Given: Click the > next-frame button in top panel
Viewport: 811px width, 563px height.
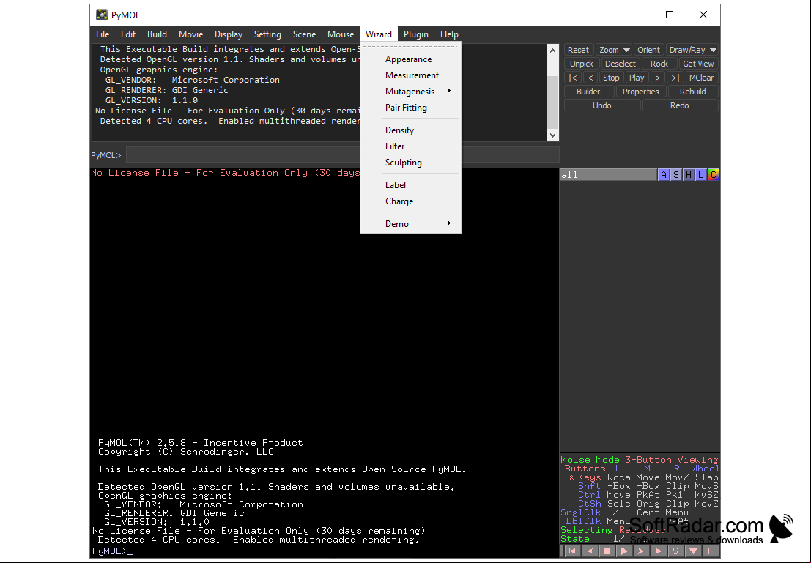Looking at the screenshot, I should (657, 78).
